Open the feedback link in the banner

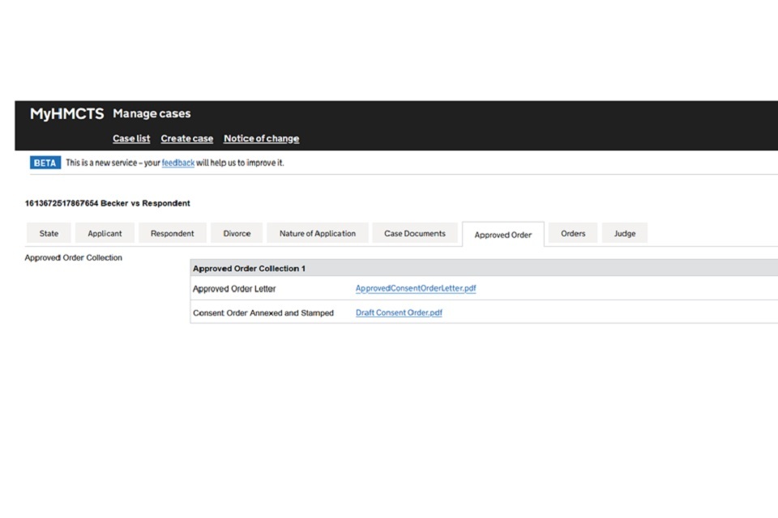[x=177, y=163]
